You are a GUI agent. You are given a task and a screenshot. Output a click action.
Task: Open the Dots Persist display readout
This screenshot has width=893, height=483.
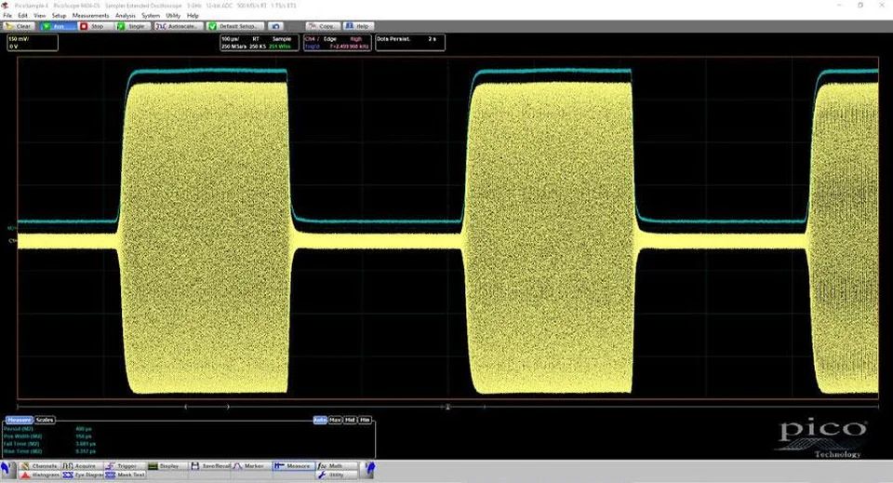tap(409, 42)
